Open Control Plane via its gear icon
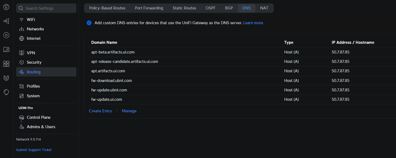 click(x=22, y=117)
